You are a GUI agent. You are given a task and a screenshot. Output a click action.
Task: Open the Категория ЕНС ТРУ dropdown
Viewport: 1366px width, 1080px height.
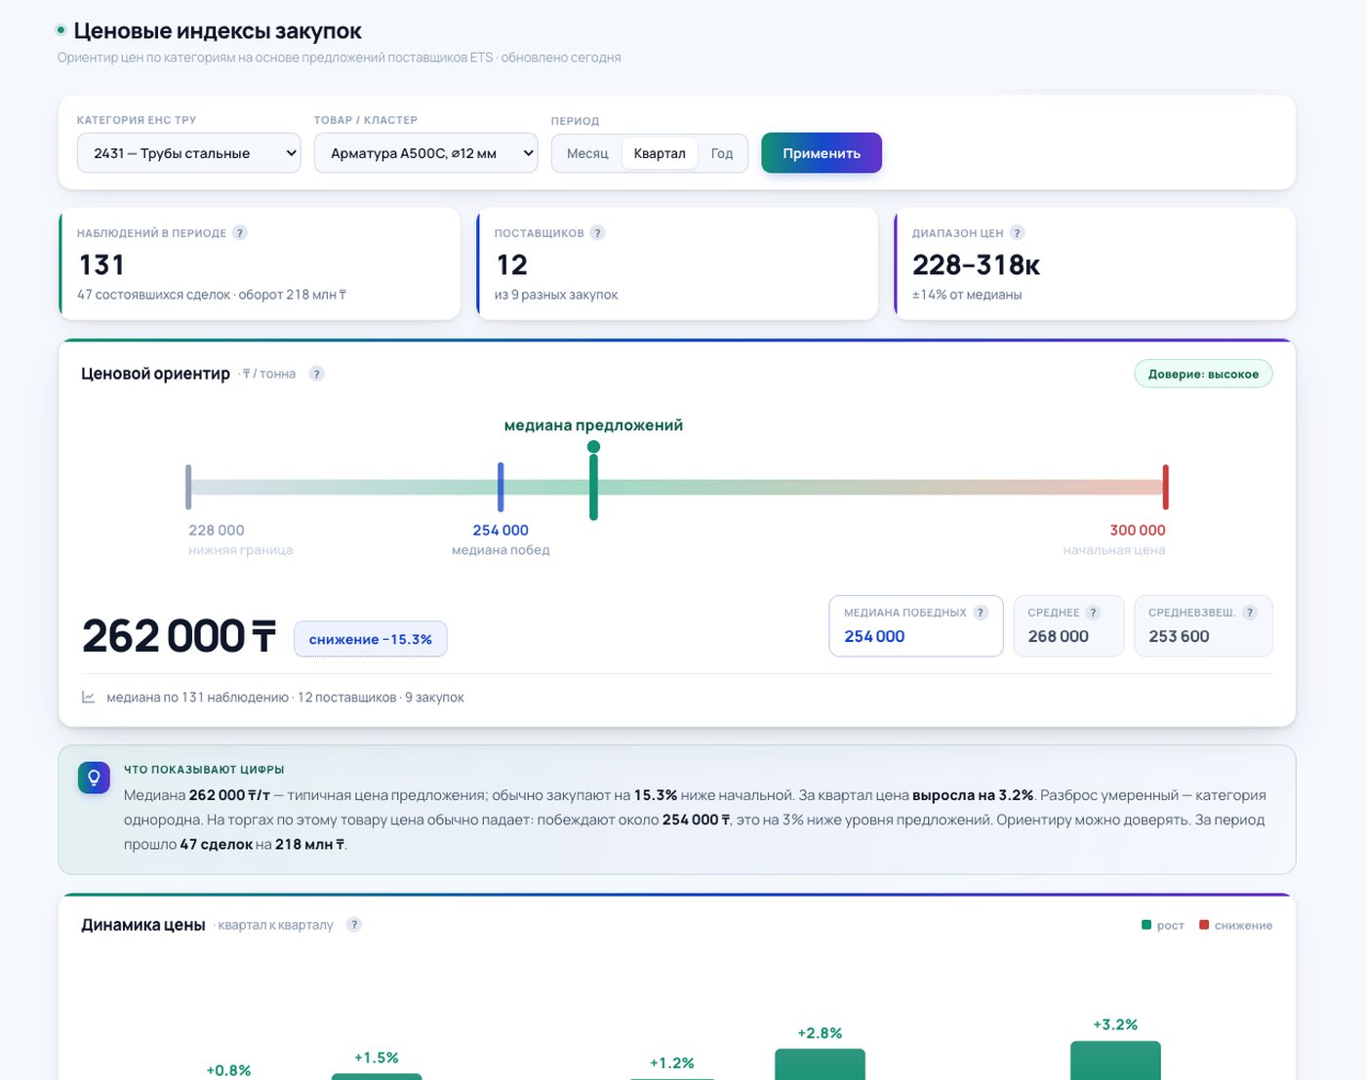point(189,153)
